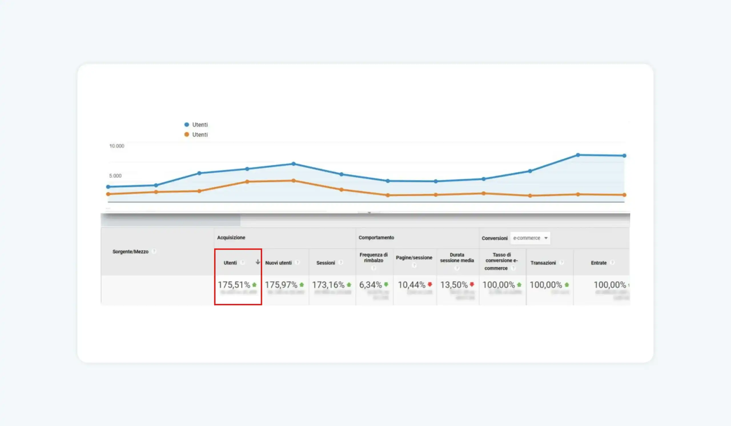Sort by the Sessioni column header
This screenshot has width=731, height=426.
[x=326, y=263]
